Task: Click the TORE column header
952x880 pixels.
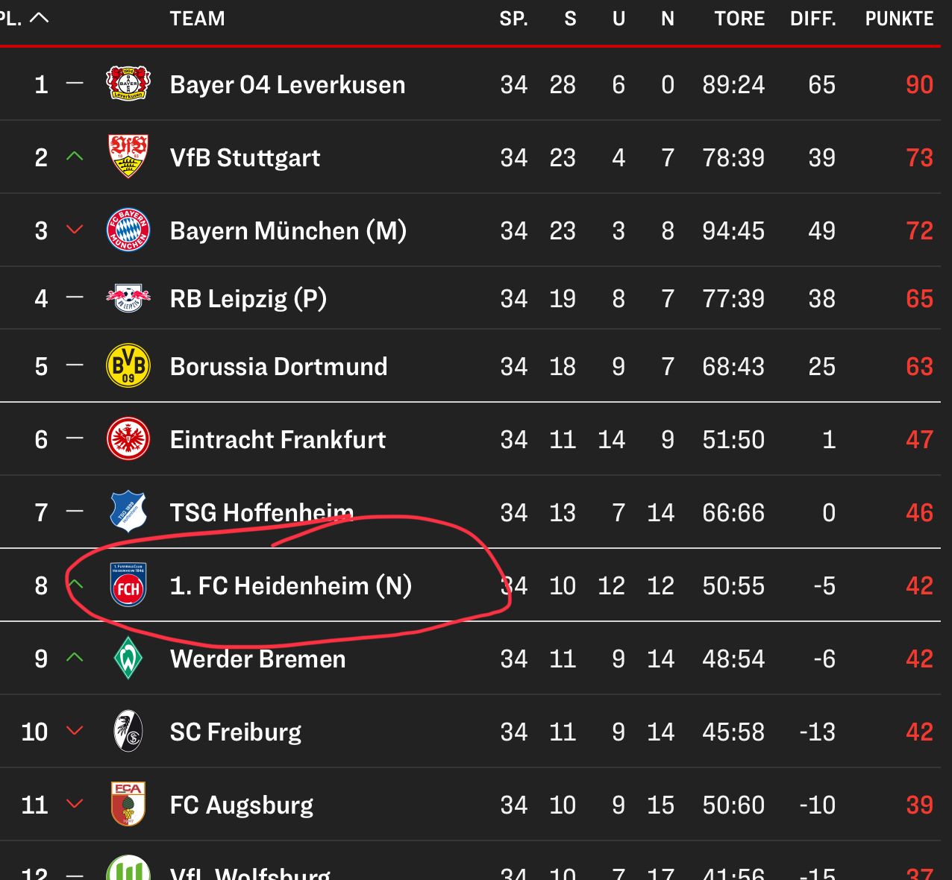Action: tap(739, 19)
